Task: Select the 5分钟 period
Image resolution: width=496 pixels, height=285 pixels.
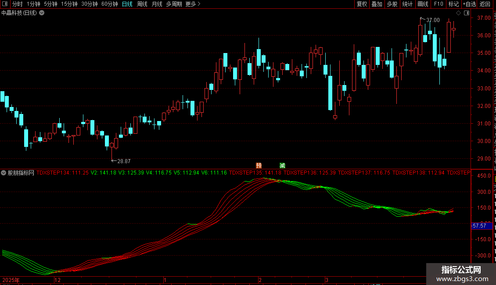Action: click(50, 4)
